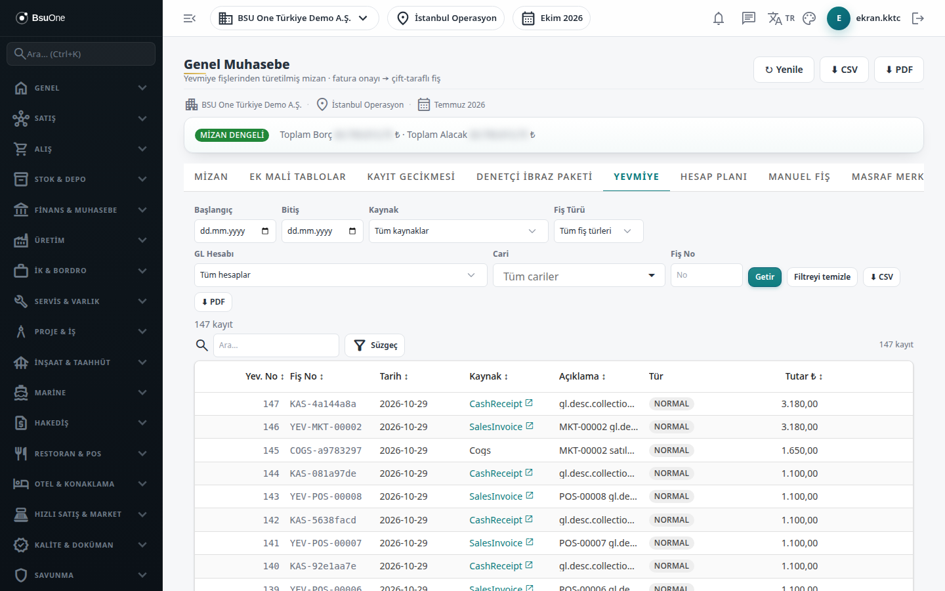This screenshot has width=945, height=591.
Task: Click the Getir button
Action: [x=765, y=277]
